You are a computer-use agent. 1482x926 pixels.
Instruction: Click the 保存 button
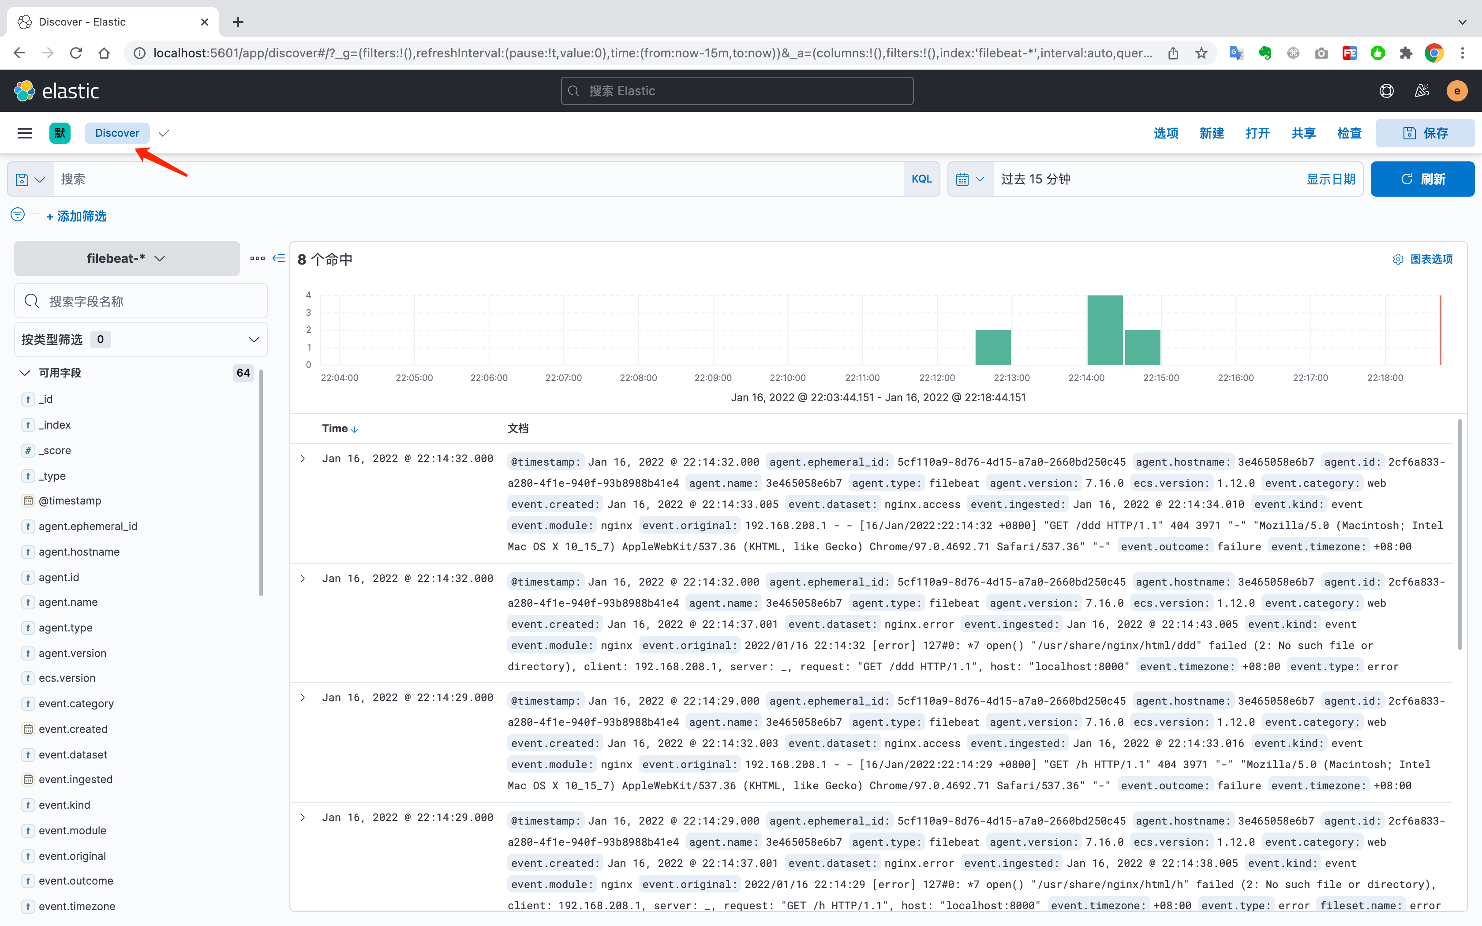pos(1425,133)
